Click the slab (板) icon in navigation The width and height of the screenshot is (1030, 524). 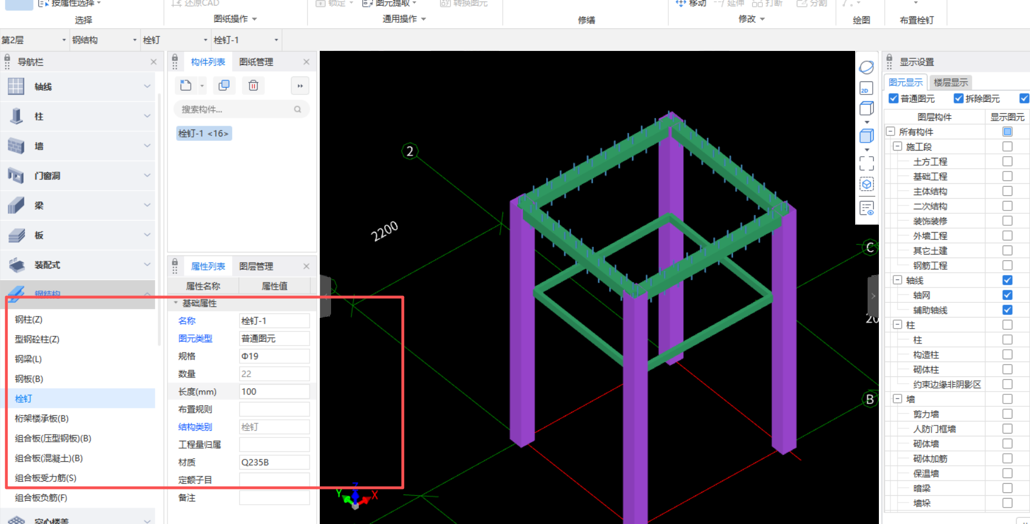(16, 235)
